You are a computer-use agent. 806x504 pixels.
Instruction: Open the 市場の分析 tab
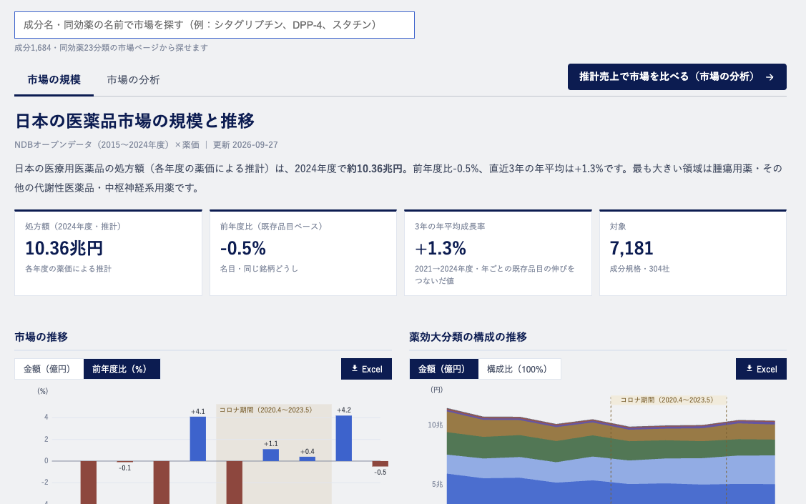click(133, 79)
